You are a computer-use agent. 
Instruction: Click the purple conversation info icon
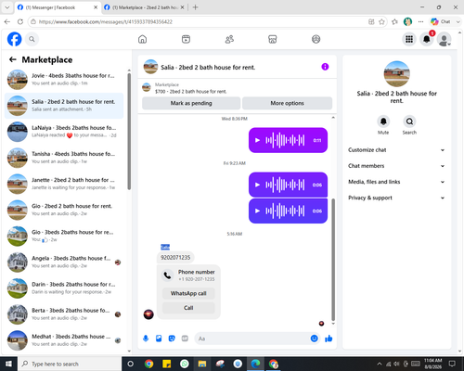[x=325, y=67]
